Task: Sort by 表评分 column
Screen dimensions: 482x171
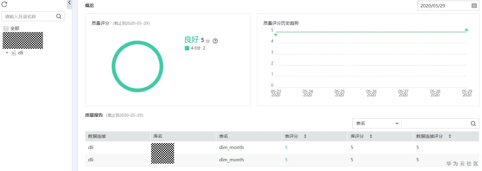Action: (x=305, y=136)
